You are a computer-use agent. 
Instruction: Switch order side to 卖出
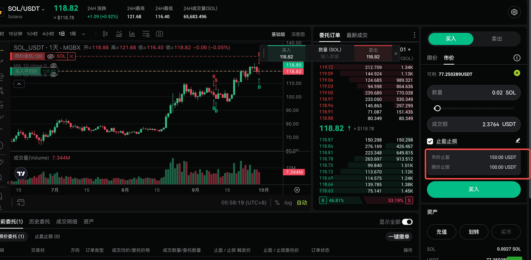point(497,39)
